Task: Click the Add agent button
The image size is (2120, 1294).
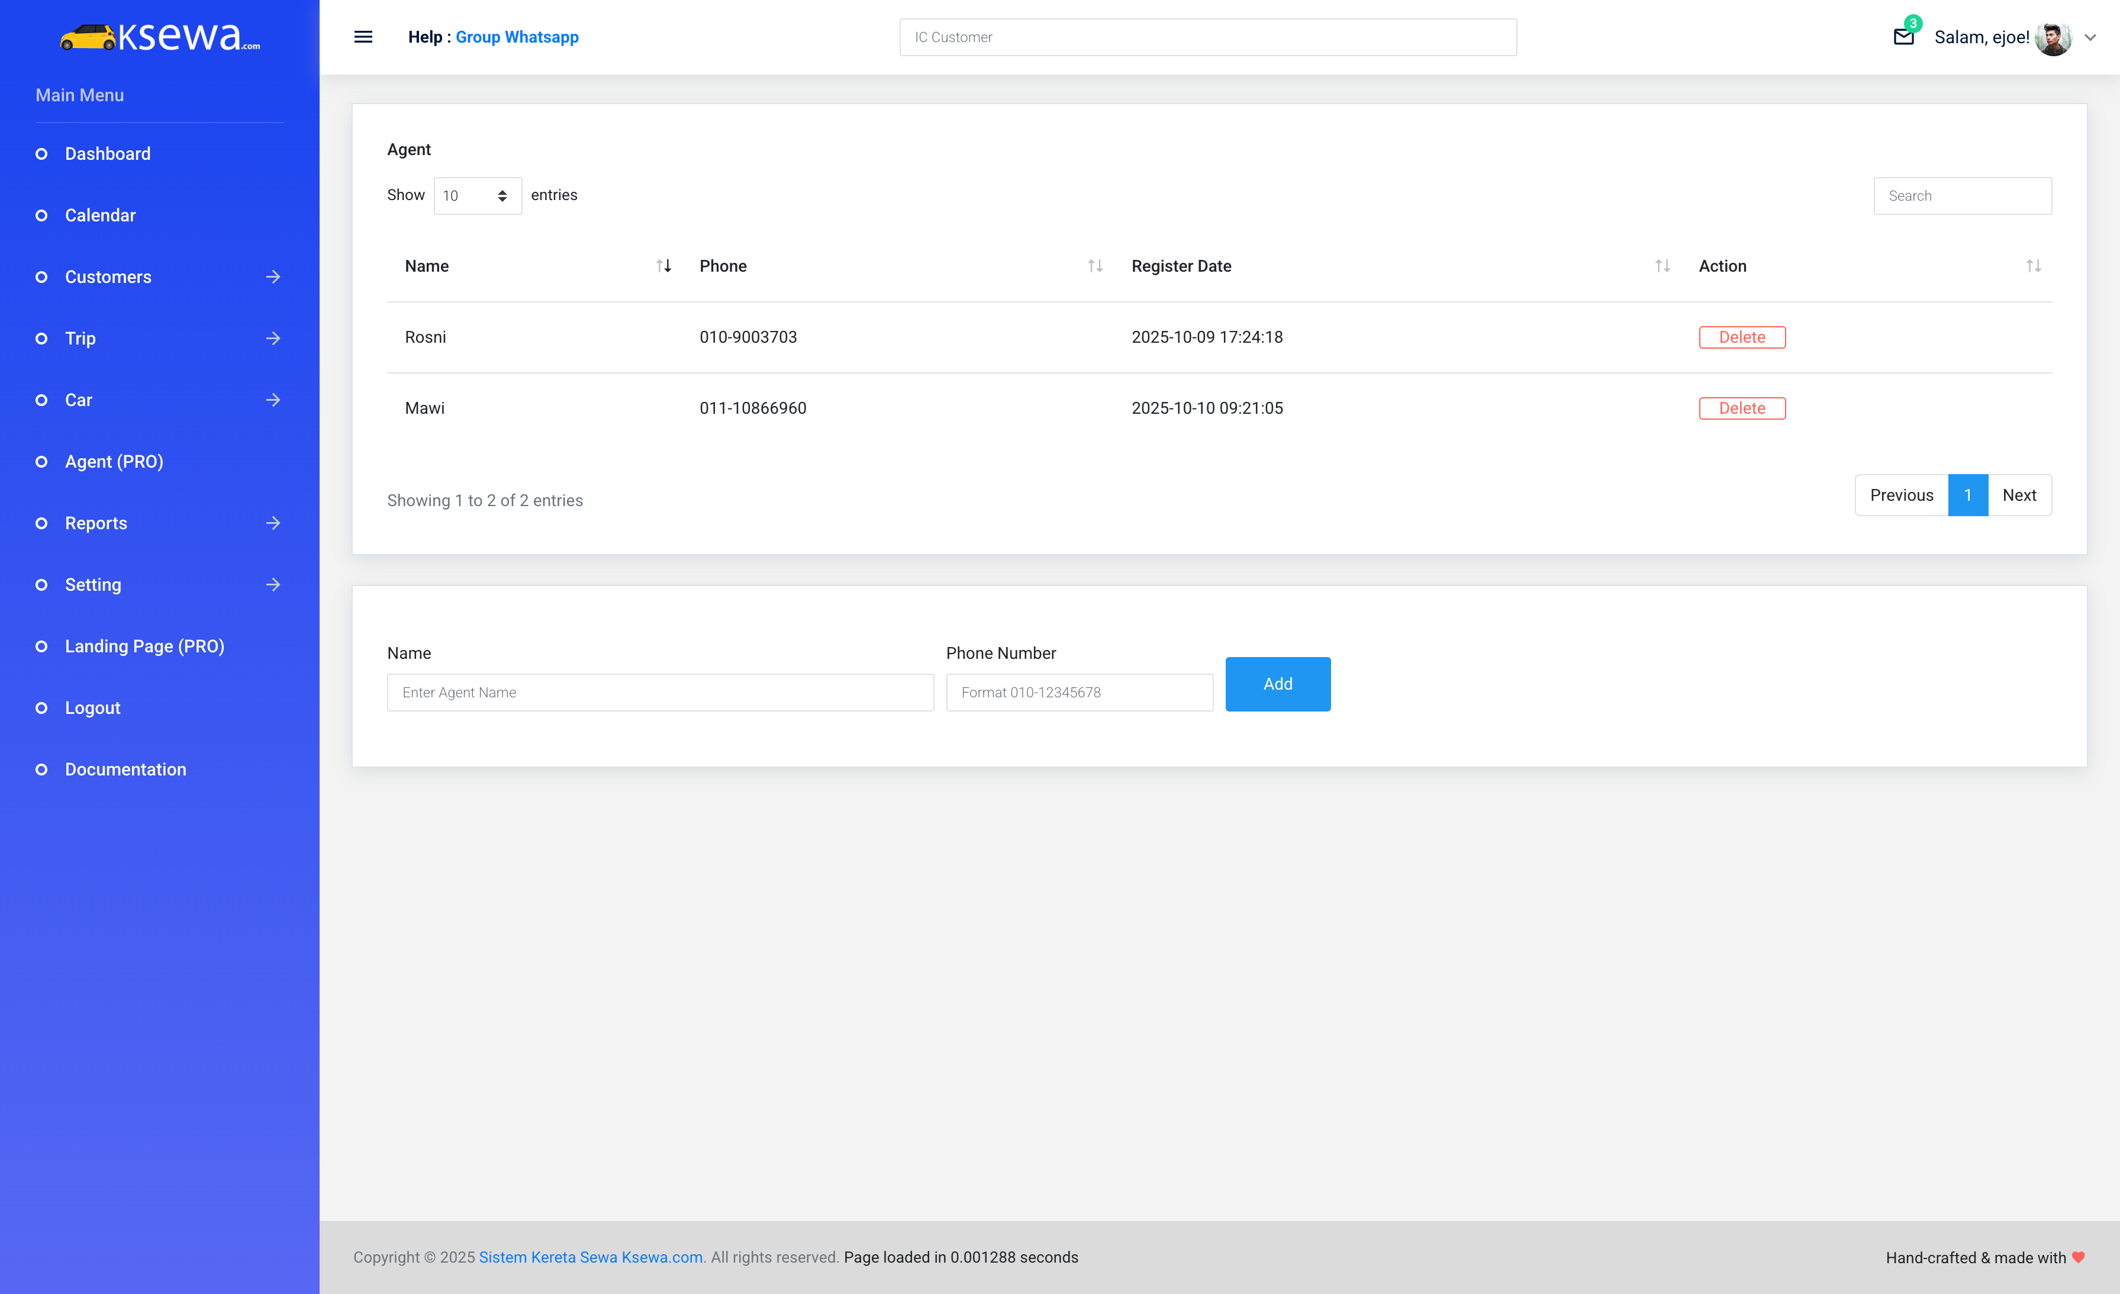Action: [x=1278, y=684]
